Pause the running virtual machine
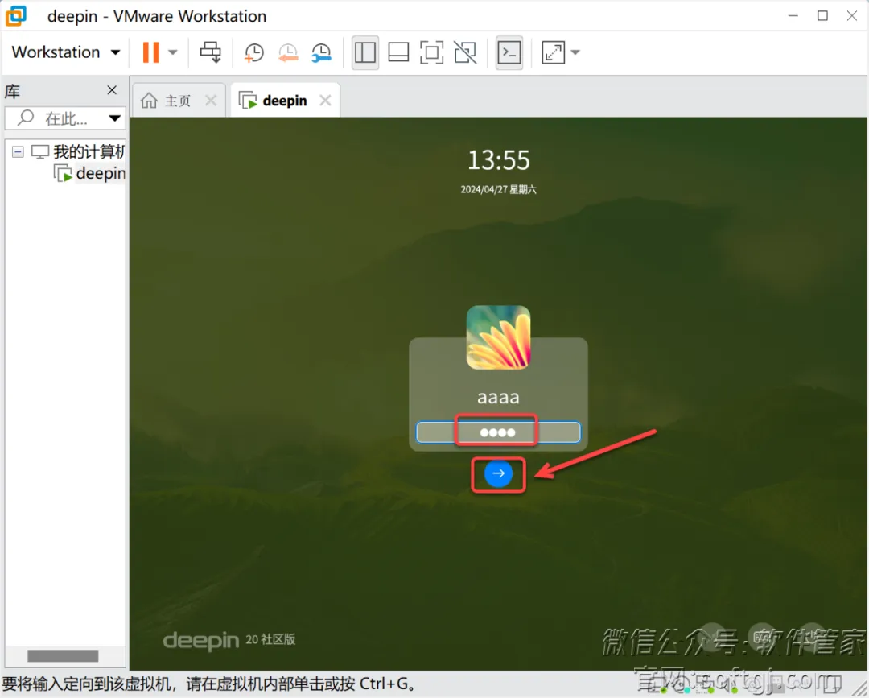Viewport: 869px width, 698px height. tap(150, 52)
